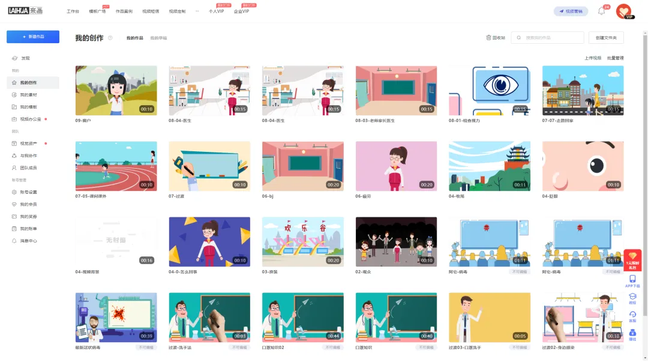Viewport: 648px width, 362px height.
Task: Open the 07-过渡 thumbnail
Action: [209, 166]
